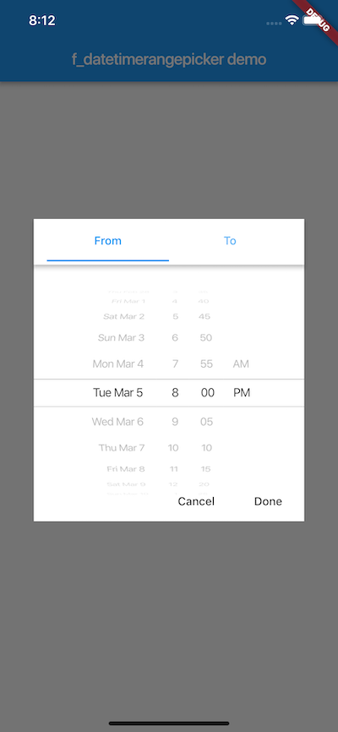Tap the 8:12 clock in status bar
The height and width of the screenshot is (732, 338).
point(42,20)
